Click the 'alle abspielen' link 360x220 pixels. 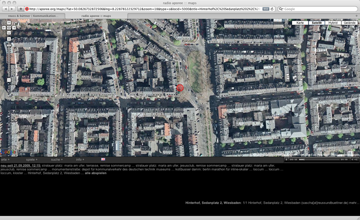point(96,173)
